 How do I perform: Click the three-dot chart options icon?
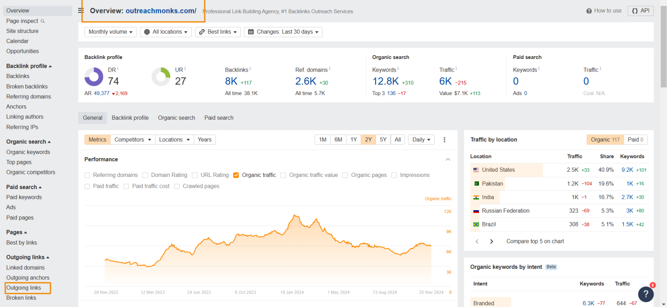pos(444,140)
